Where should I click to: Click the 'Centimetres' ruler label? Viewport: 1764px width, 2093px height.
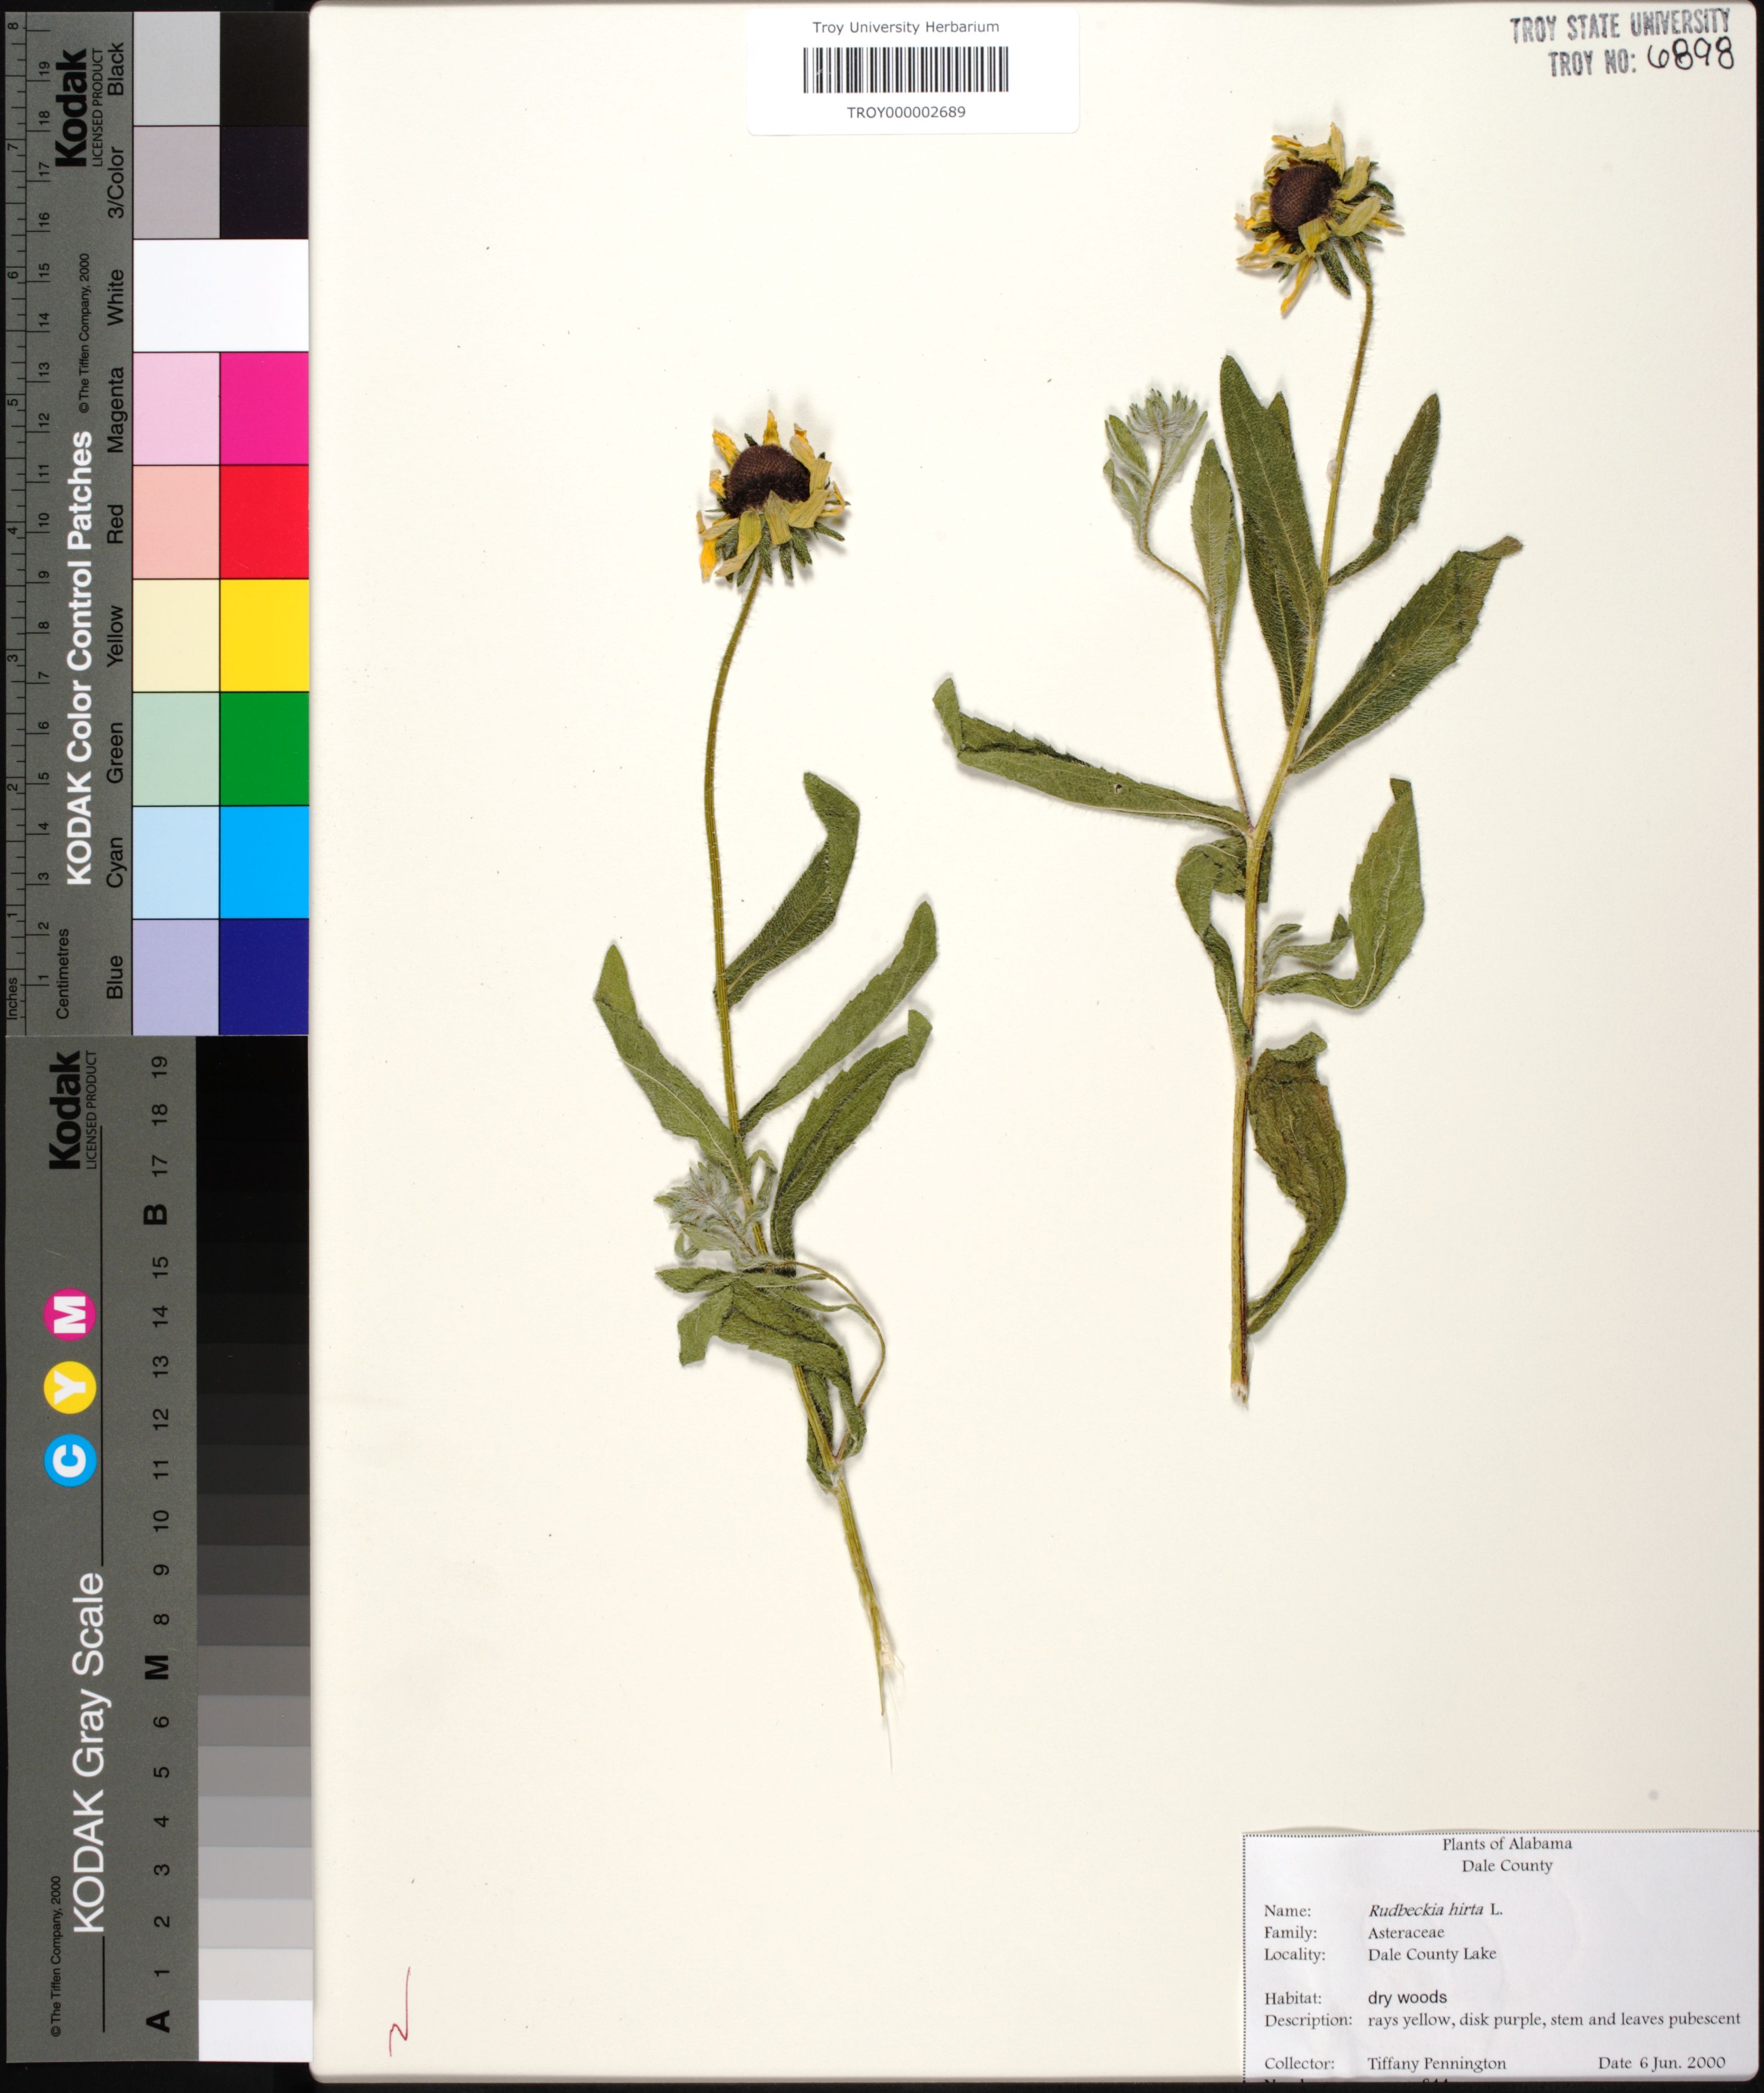click(62, 974)
